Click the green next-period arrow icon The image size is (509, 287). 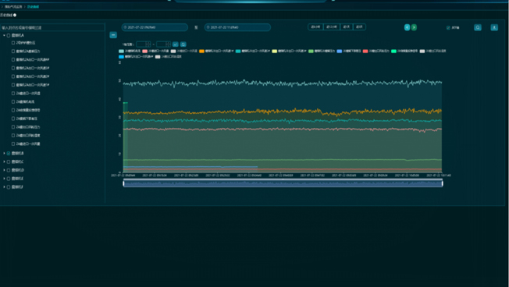(x=414, y=27)
